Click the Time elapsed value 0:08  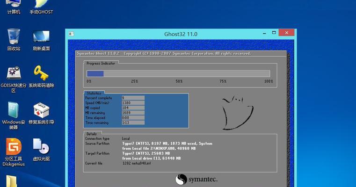coord(133,118)
